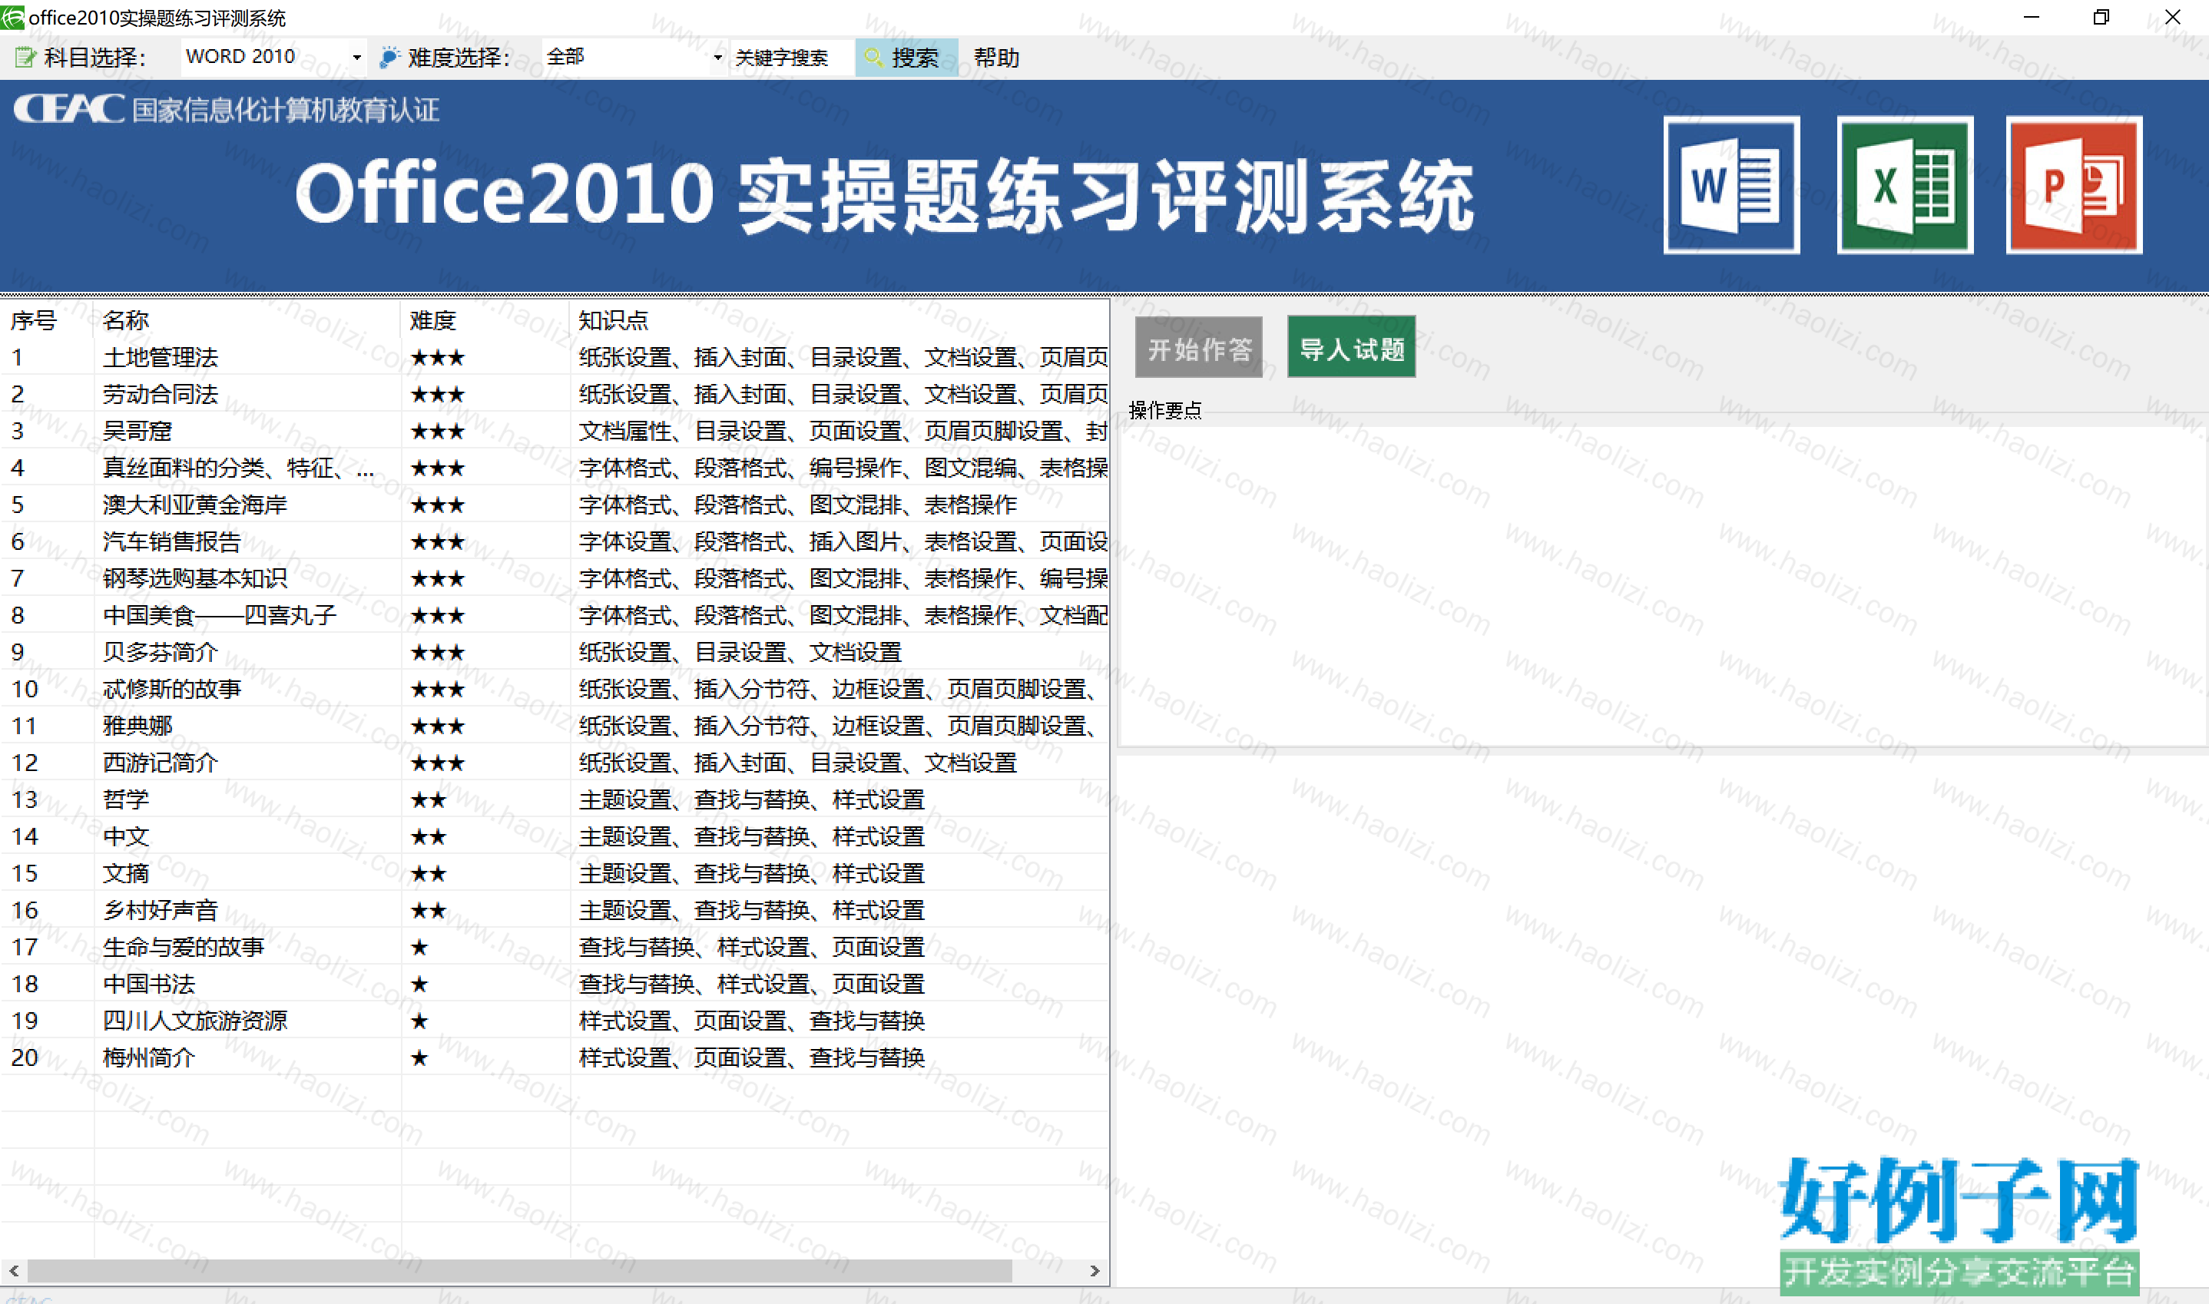Image resolution: width=2209 pixels, height=1304 pixels.
Task: Click the 知识点 column header
Action: [x=840, y=321]
